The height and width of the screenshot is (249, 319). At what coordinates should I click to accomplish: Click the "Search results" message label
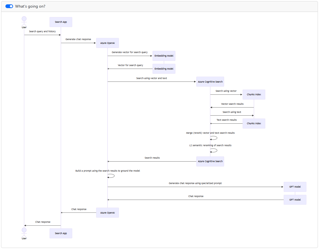(152, 158)
